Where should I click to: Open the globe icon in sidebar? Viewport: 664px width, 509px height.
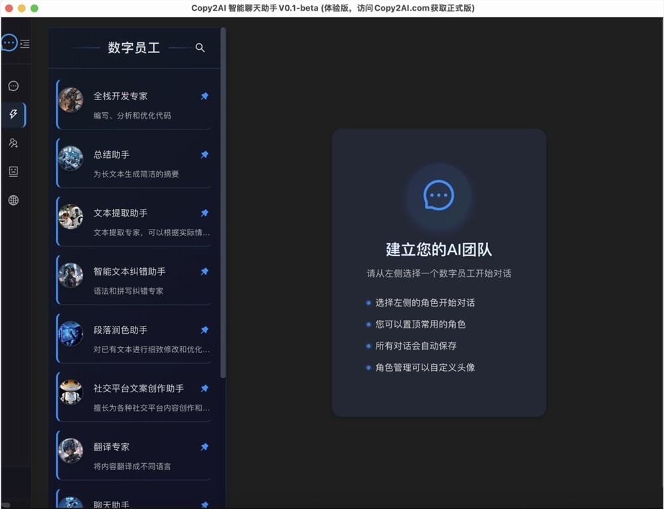point(13,200)
